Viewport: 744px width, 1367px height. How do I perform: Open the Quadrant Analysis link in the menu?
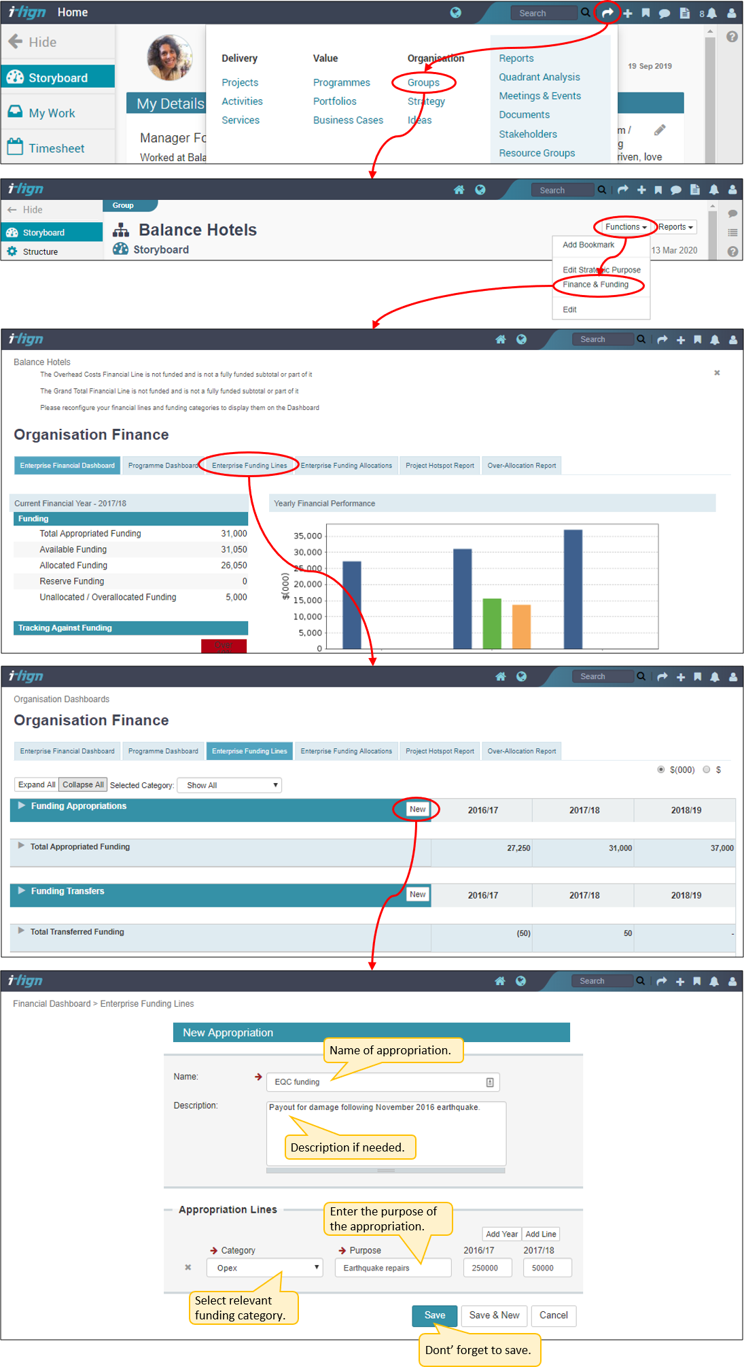point(539,77)
